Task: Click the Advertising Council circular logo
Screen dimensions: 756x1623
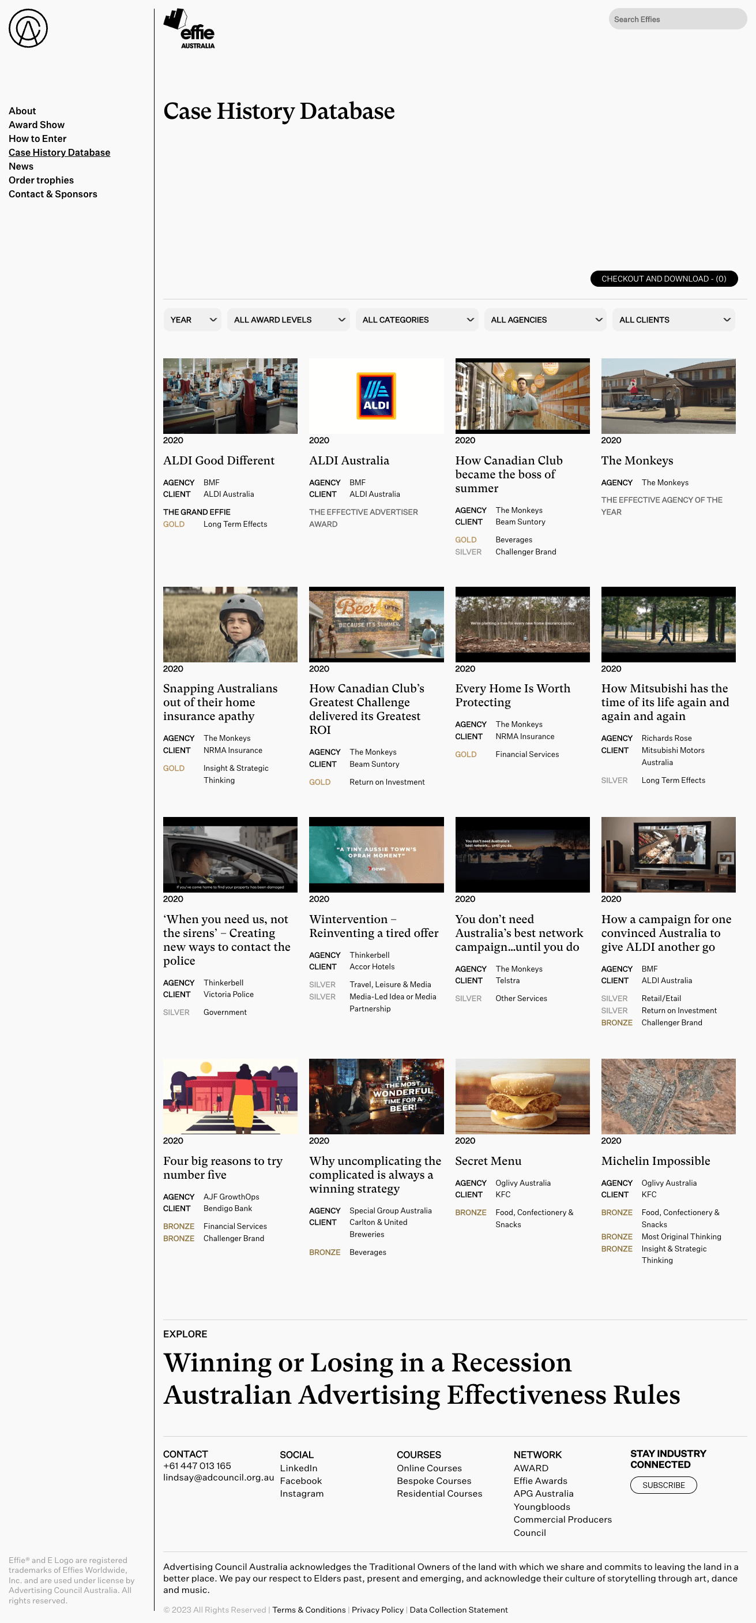Action: pos(28,28)
